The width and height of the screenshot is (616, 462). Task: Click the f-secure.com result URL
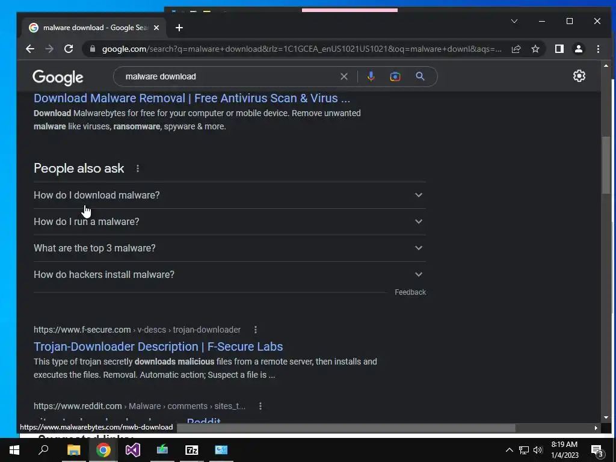pos(137,330)
